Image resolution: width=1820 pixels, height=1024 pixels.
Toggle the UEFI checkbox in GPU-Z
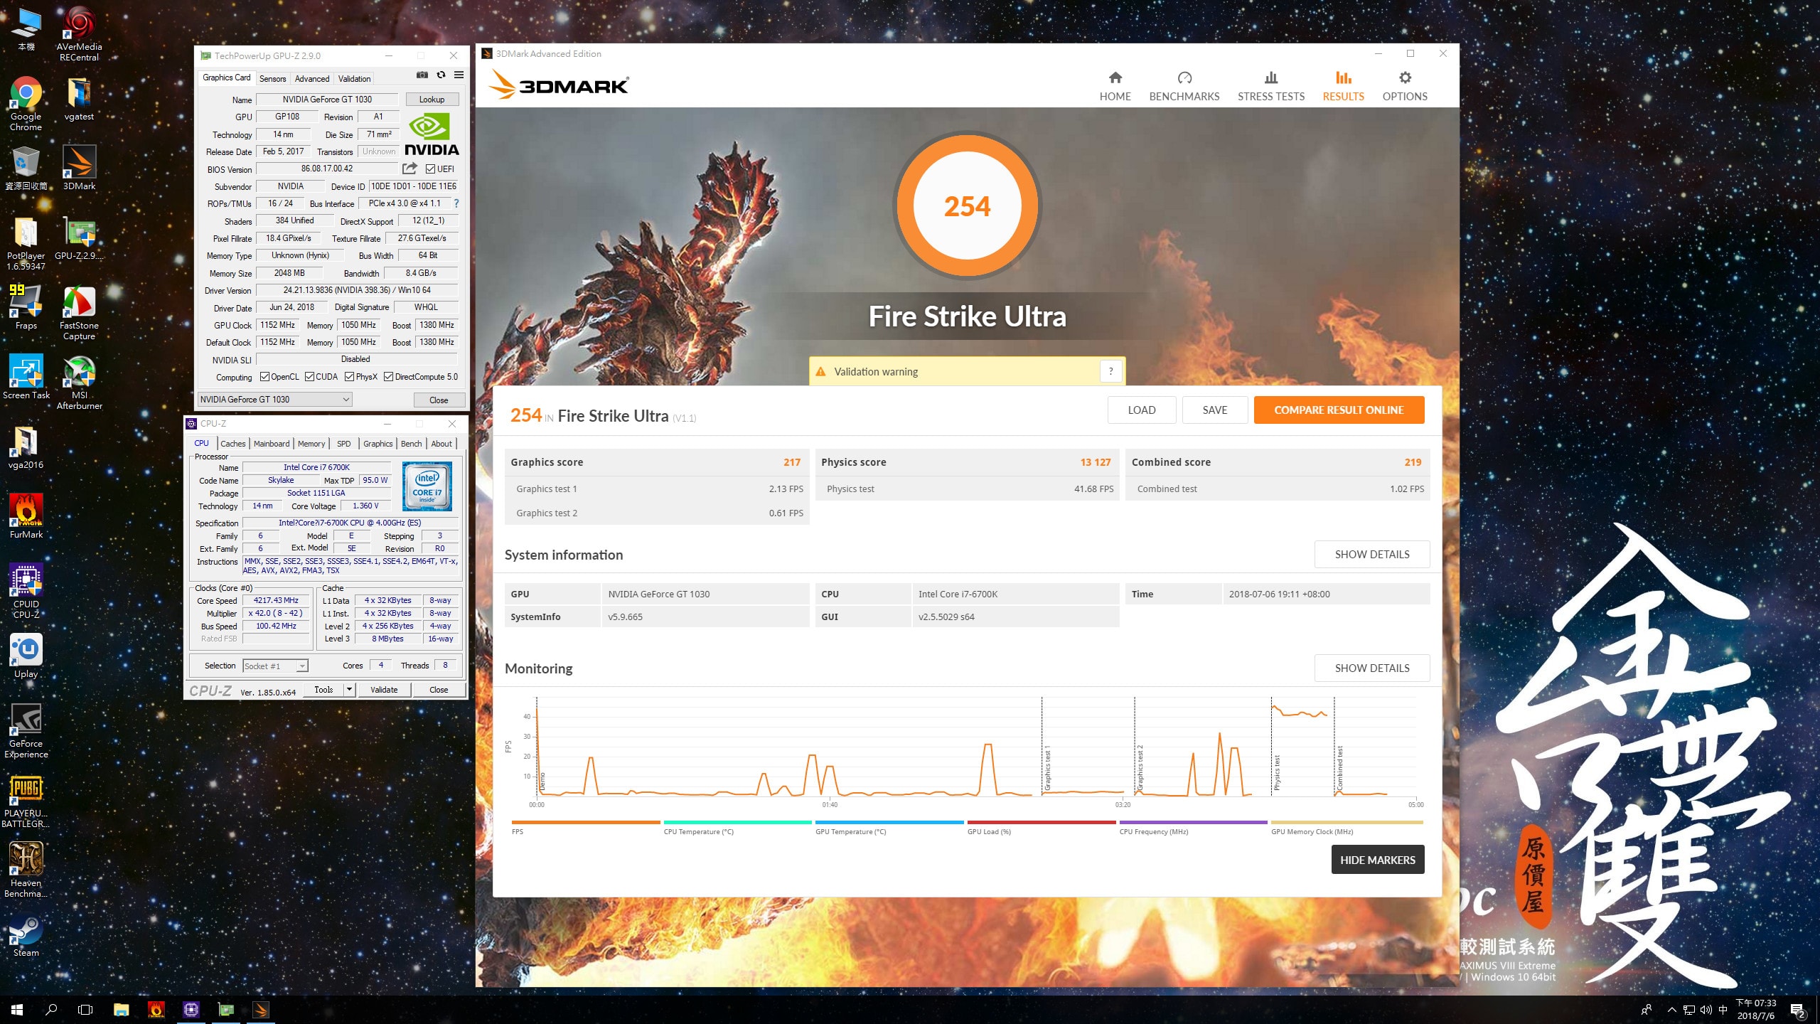coord(430,169)
